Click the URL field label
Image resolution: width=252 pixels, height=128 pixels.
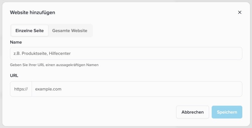[x=14, y=76]
